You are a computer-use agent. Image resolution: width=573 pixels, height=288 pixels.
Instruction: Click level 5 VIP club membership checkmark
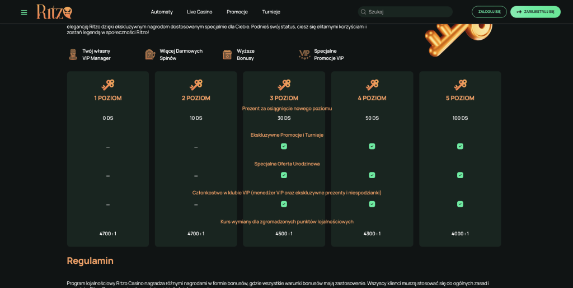460,204
